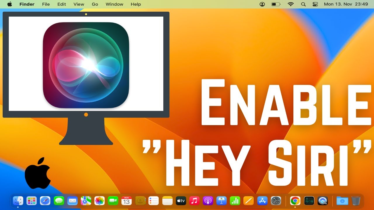The height and width of the screenshot is (210, 374).
Task: Launch Maps from the Dock
Action: [x=86, y=201]
